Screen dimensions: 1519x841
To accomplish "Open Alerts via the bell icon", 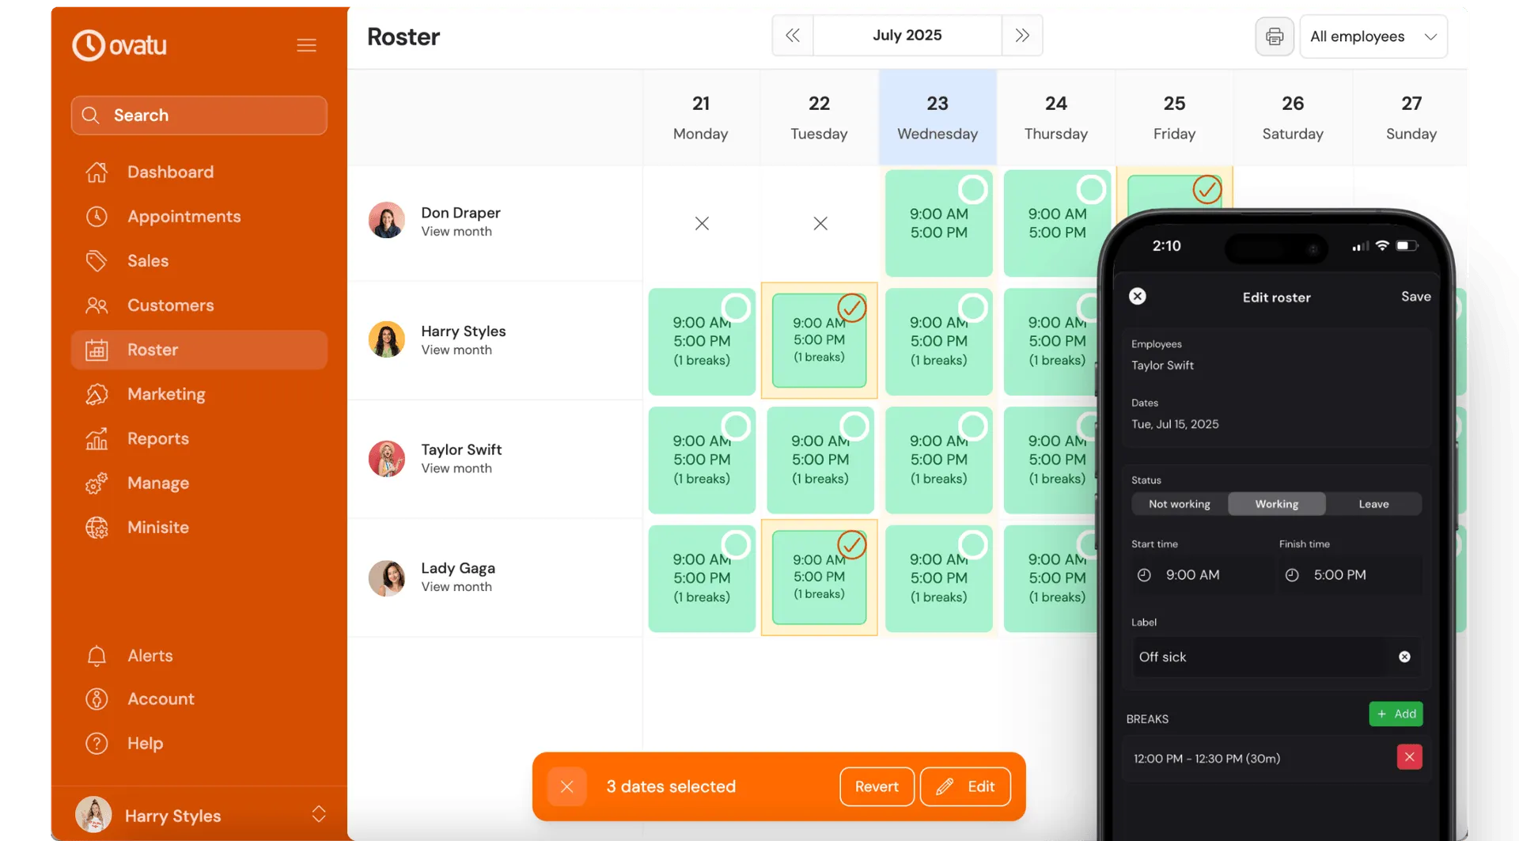I will (97, 655).
